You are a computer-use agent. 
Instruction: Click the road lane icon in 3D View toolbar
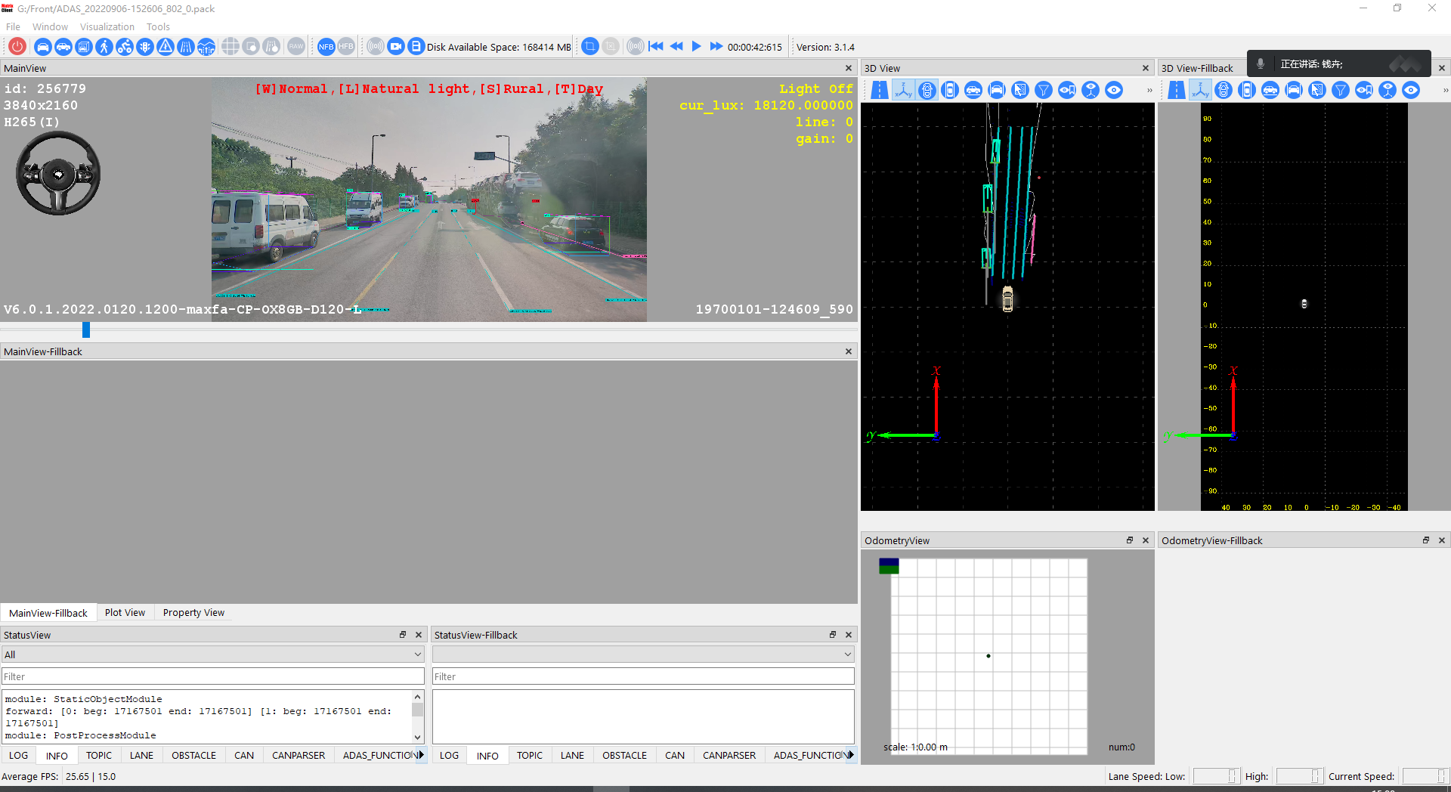click(880, 91)
